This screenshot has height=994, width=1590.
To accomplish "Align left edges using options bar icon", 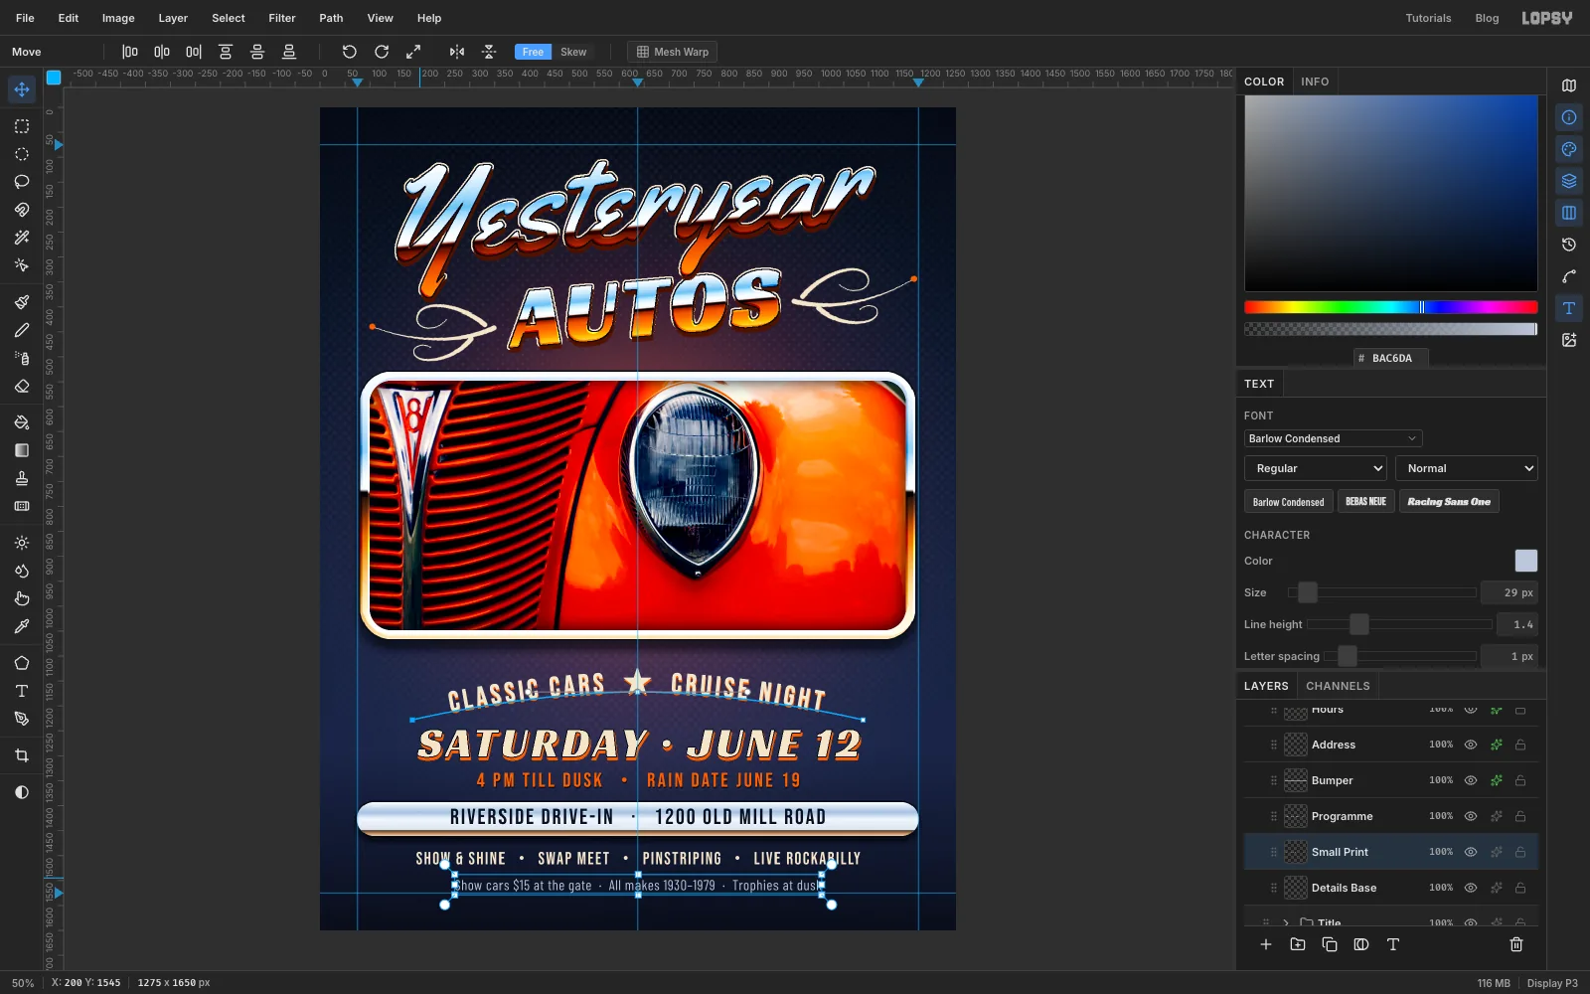I will [130, 52].
